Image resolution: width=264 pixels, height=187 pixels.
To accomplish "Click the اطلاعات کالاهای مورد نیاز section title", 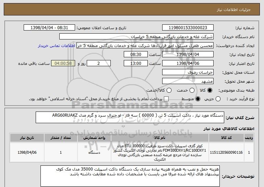I will 229,129.
